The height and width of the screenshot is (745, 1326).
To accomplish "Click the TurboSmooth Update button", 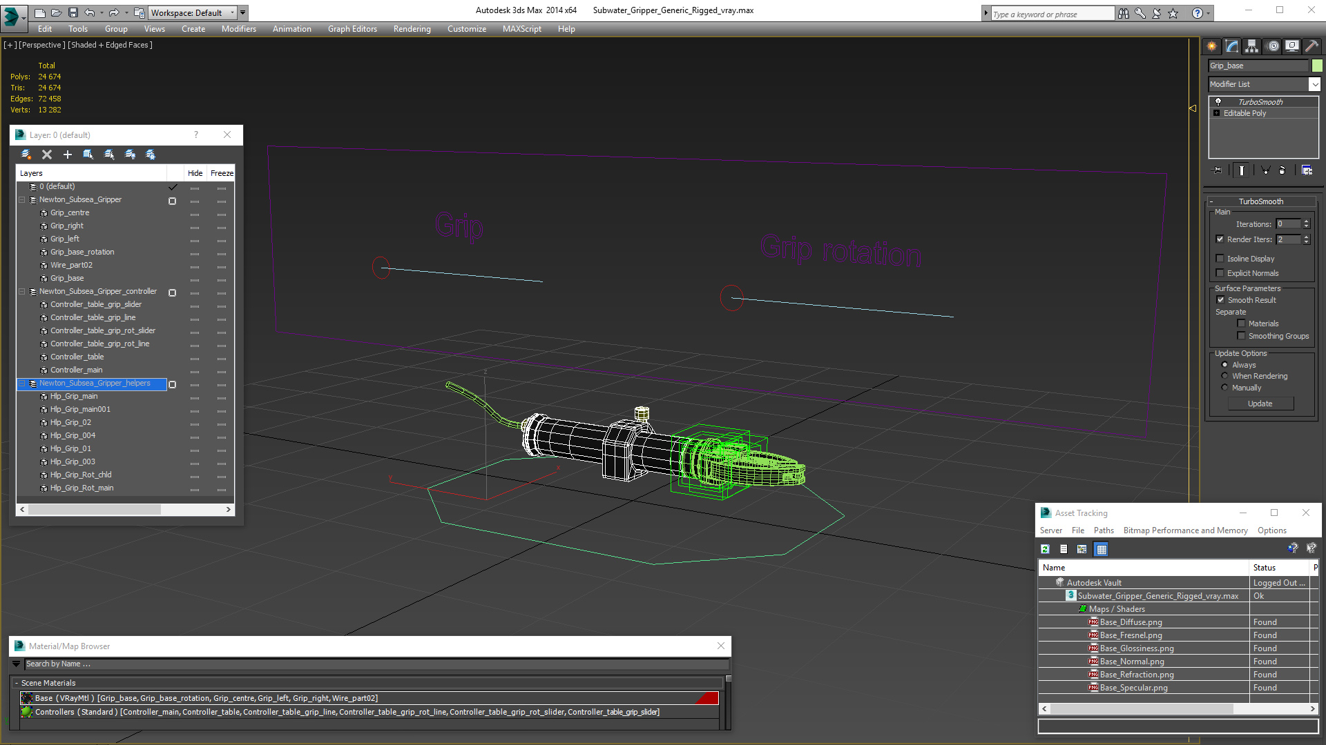I will pos(1260,404).
